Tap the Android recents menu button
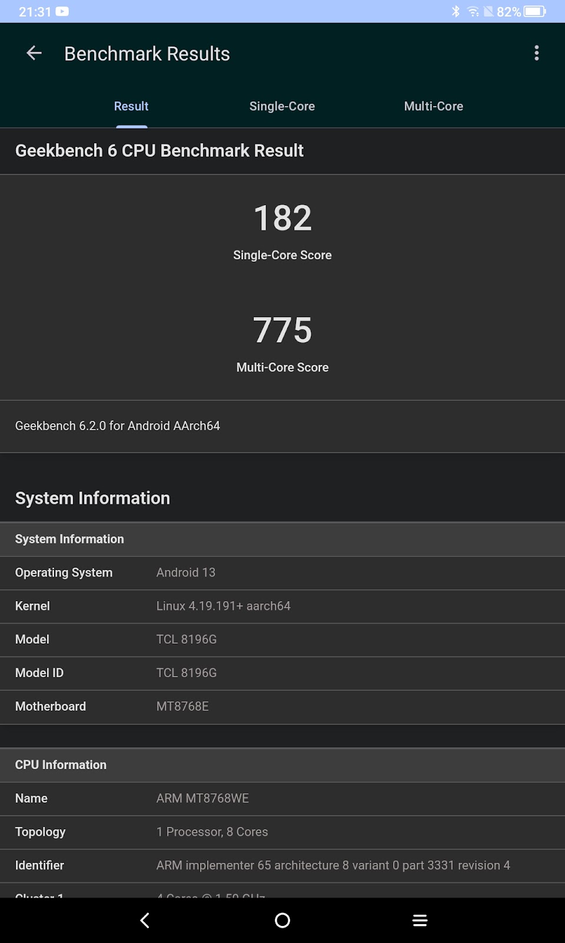 click(x=420, y=920)
